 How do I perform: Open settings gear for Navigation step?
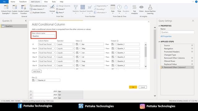(x=192, y=49)
